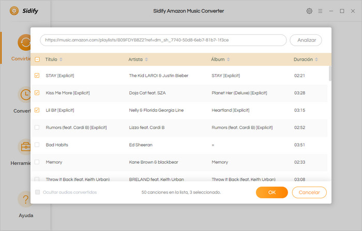Click artist Doja Cat feat. SZA
Viewport: 362px width, 231px height.
(x=147, y=93)
